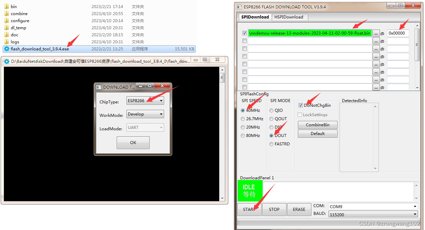425x230 pixels.
Task: Click the console window title bar icon
Action: pyautogui.click(x=6, y=61)
